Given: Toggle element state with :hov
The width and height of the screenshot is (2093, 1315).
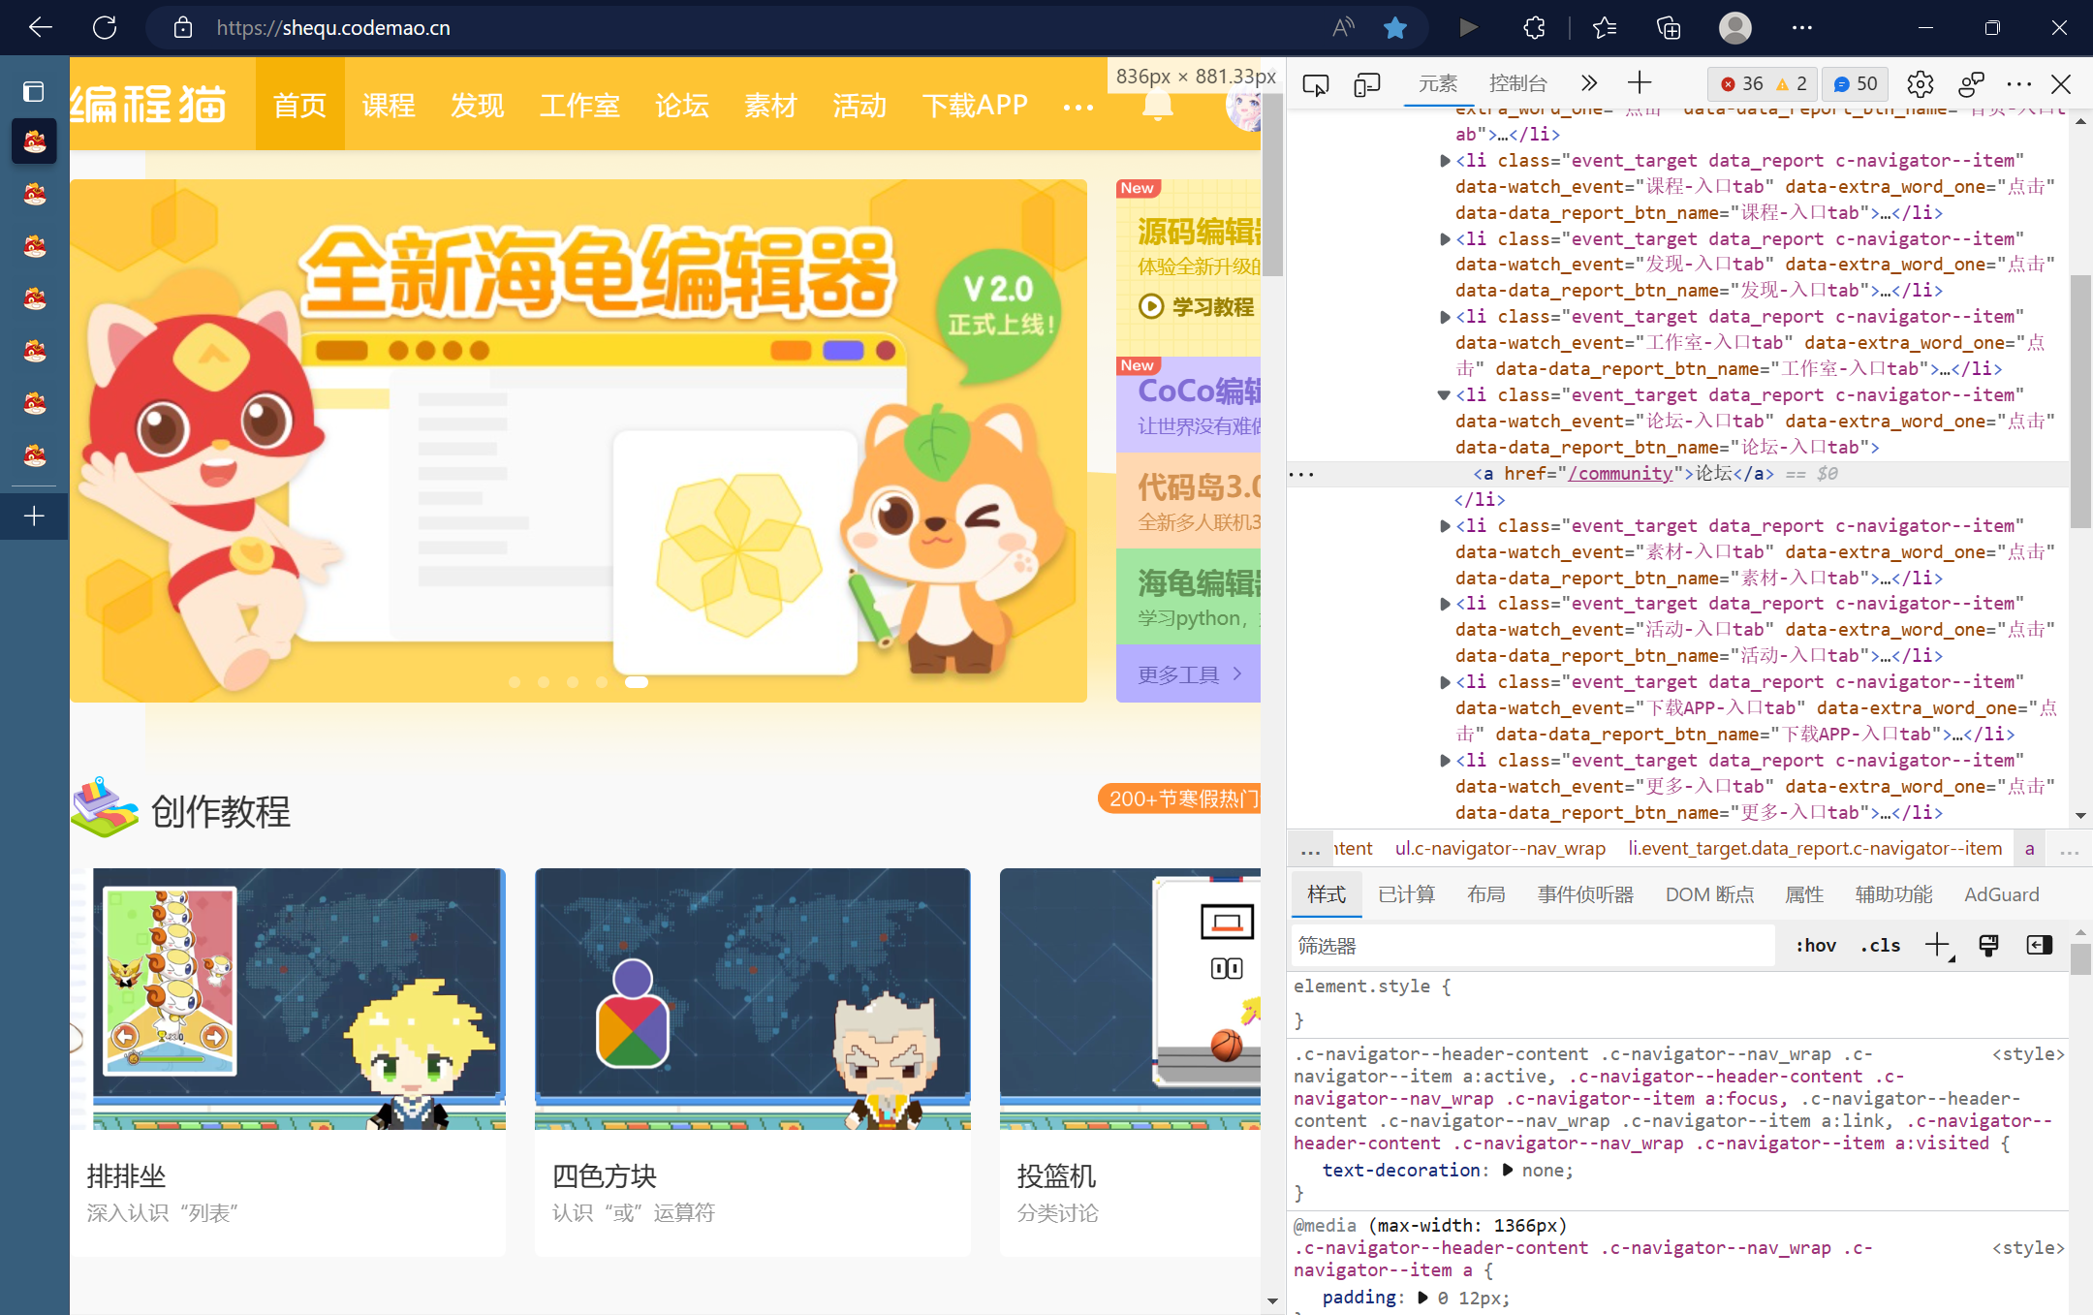Looking at the screenshot, I should pos(1816,946).
